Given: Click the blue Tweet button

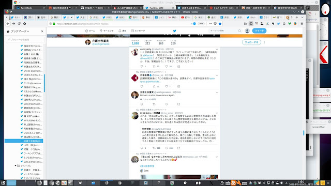Looking at the screenshot, I should pos(259,31).
